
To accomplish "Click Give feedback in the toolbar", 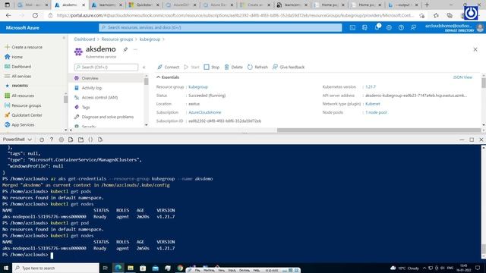I will (x=289, y=67).
